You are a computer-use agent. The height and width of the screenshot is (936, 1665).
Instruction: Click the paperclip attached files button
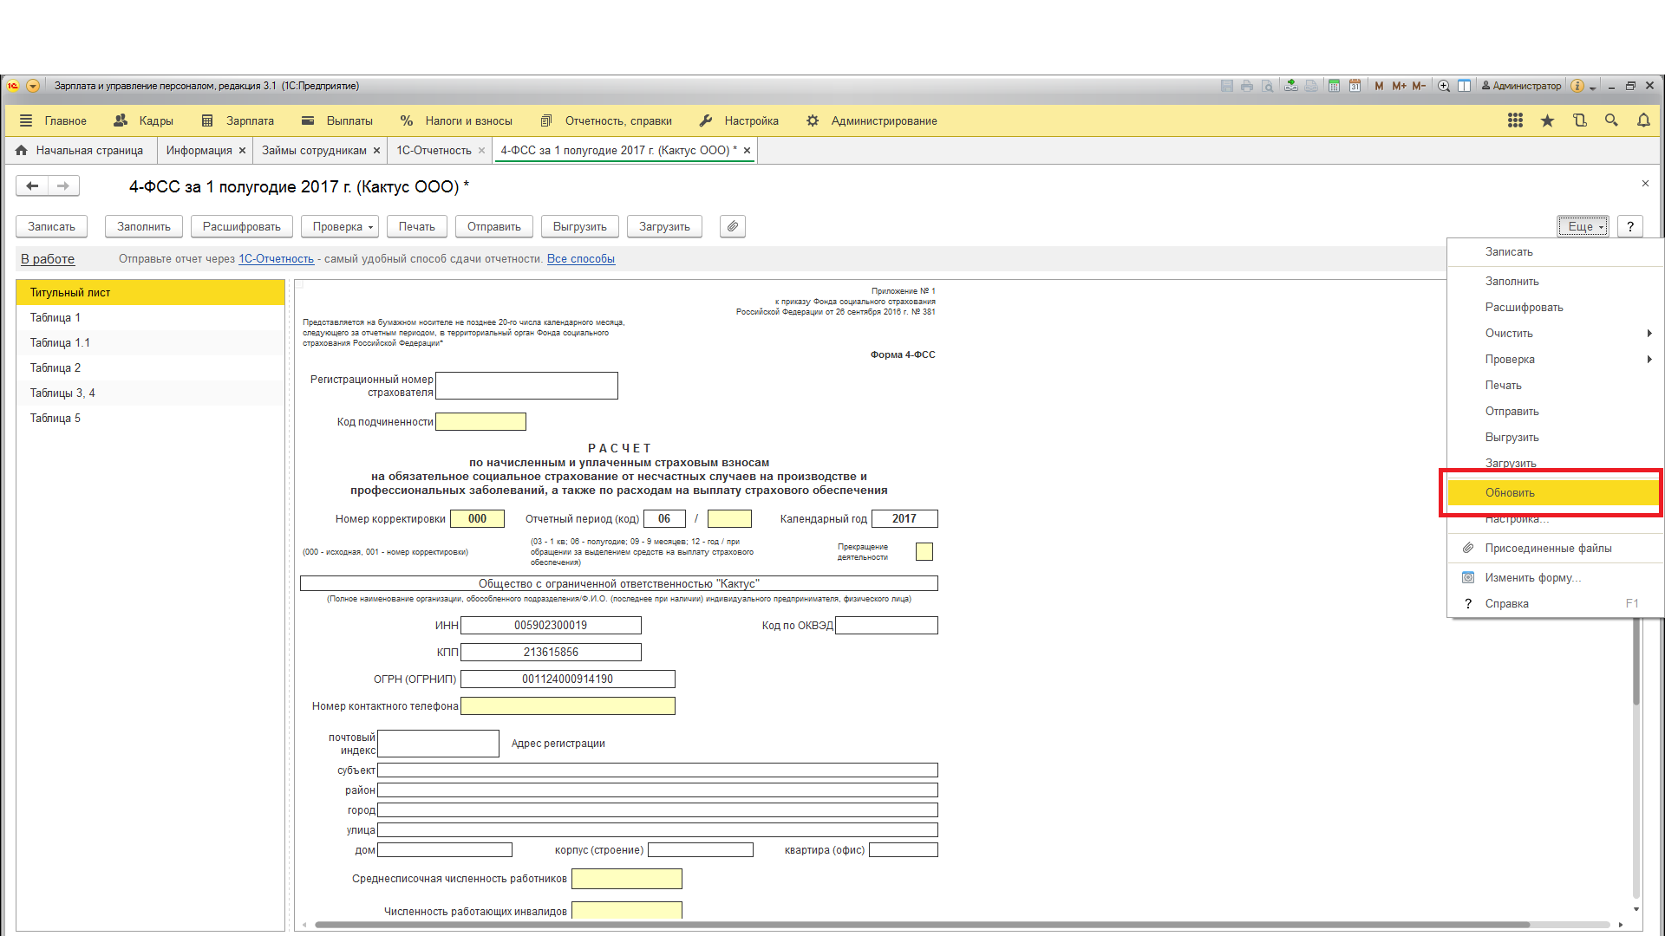point(733,226)
